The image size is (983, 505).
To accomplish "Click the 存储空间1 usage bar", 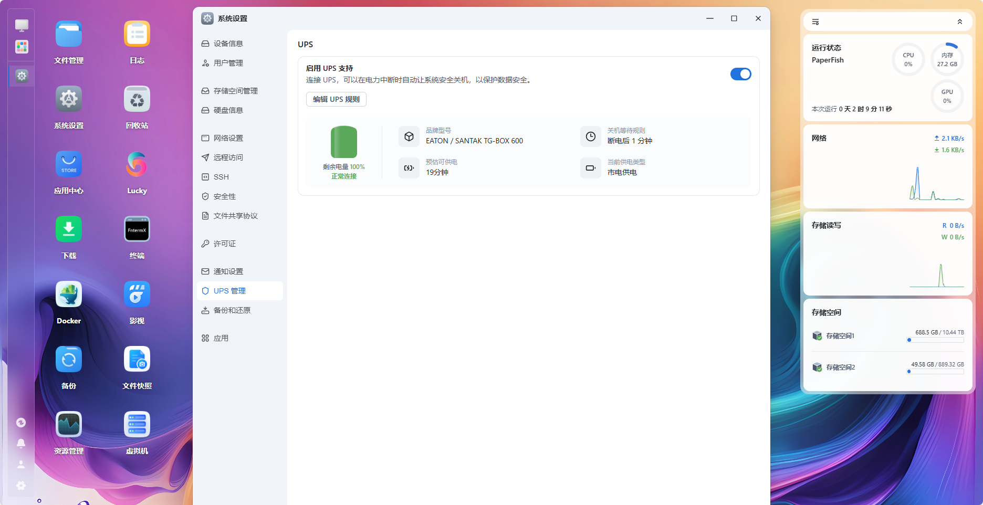I will pyautogui.click(x=935, y=340).
